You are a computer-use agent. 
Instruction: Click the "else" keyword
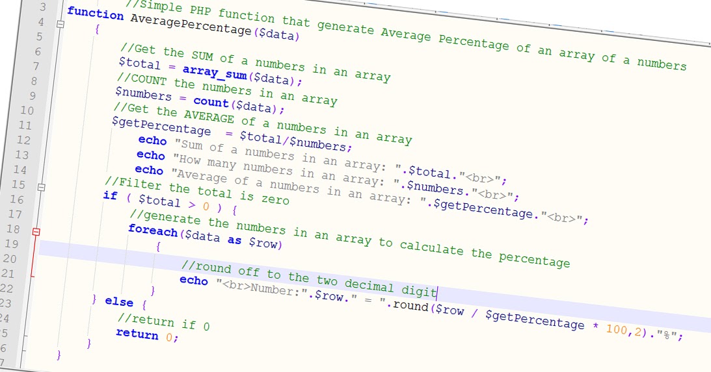click(x=119, y=301)
